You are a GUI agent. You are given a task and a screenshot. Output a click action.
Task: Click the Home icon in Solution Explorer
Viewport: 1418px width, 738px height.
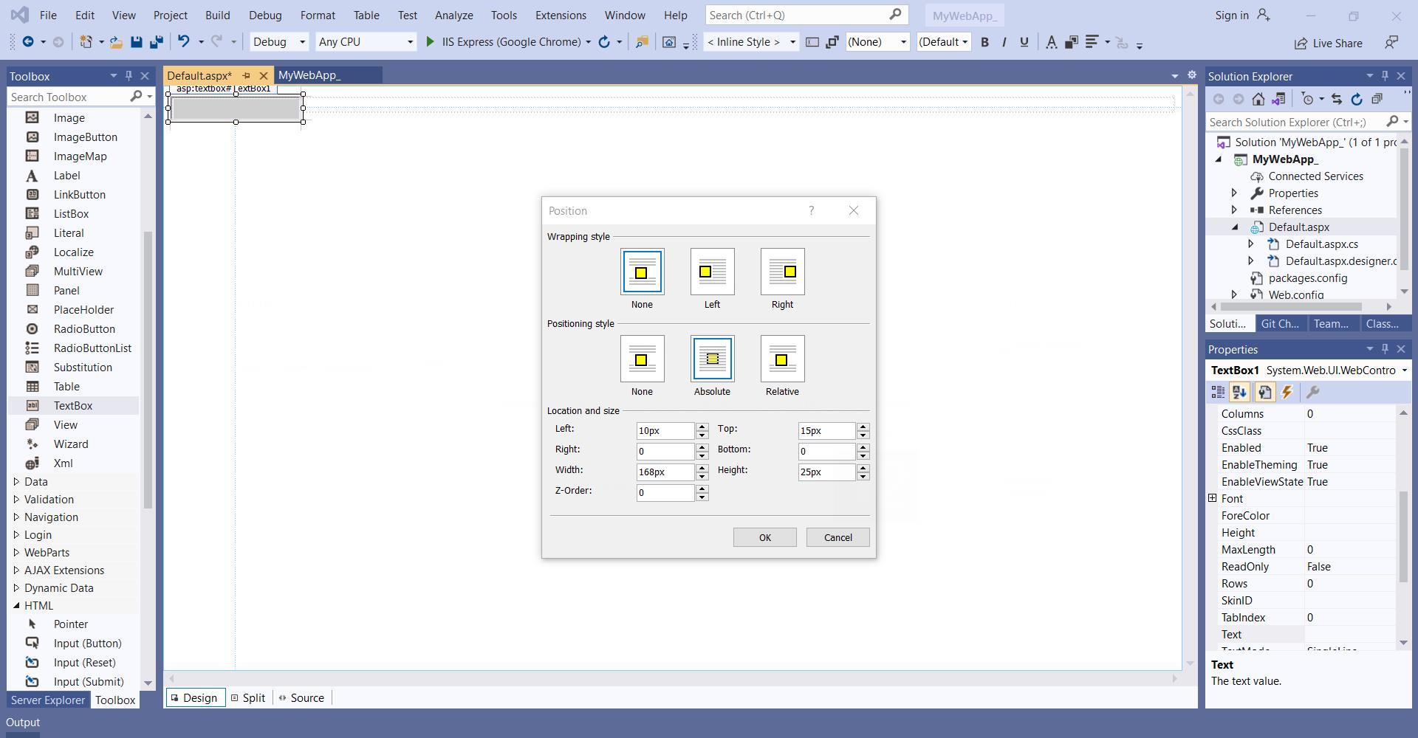coord(1258,99)
